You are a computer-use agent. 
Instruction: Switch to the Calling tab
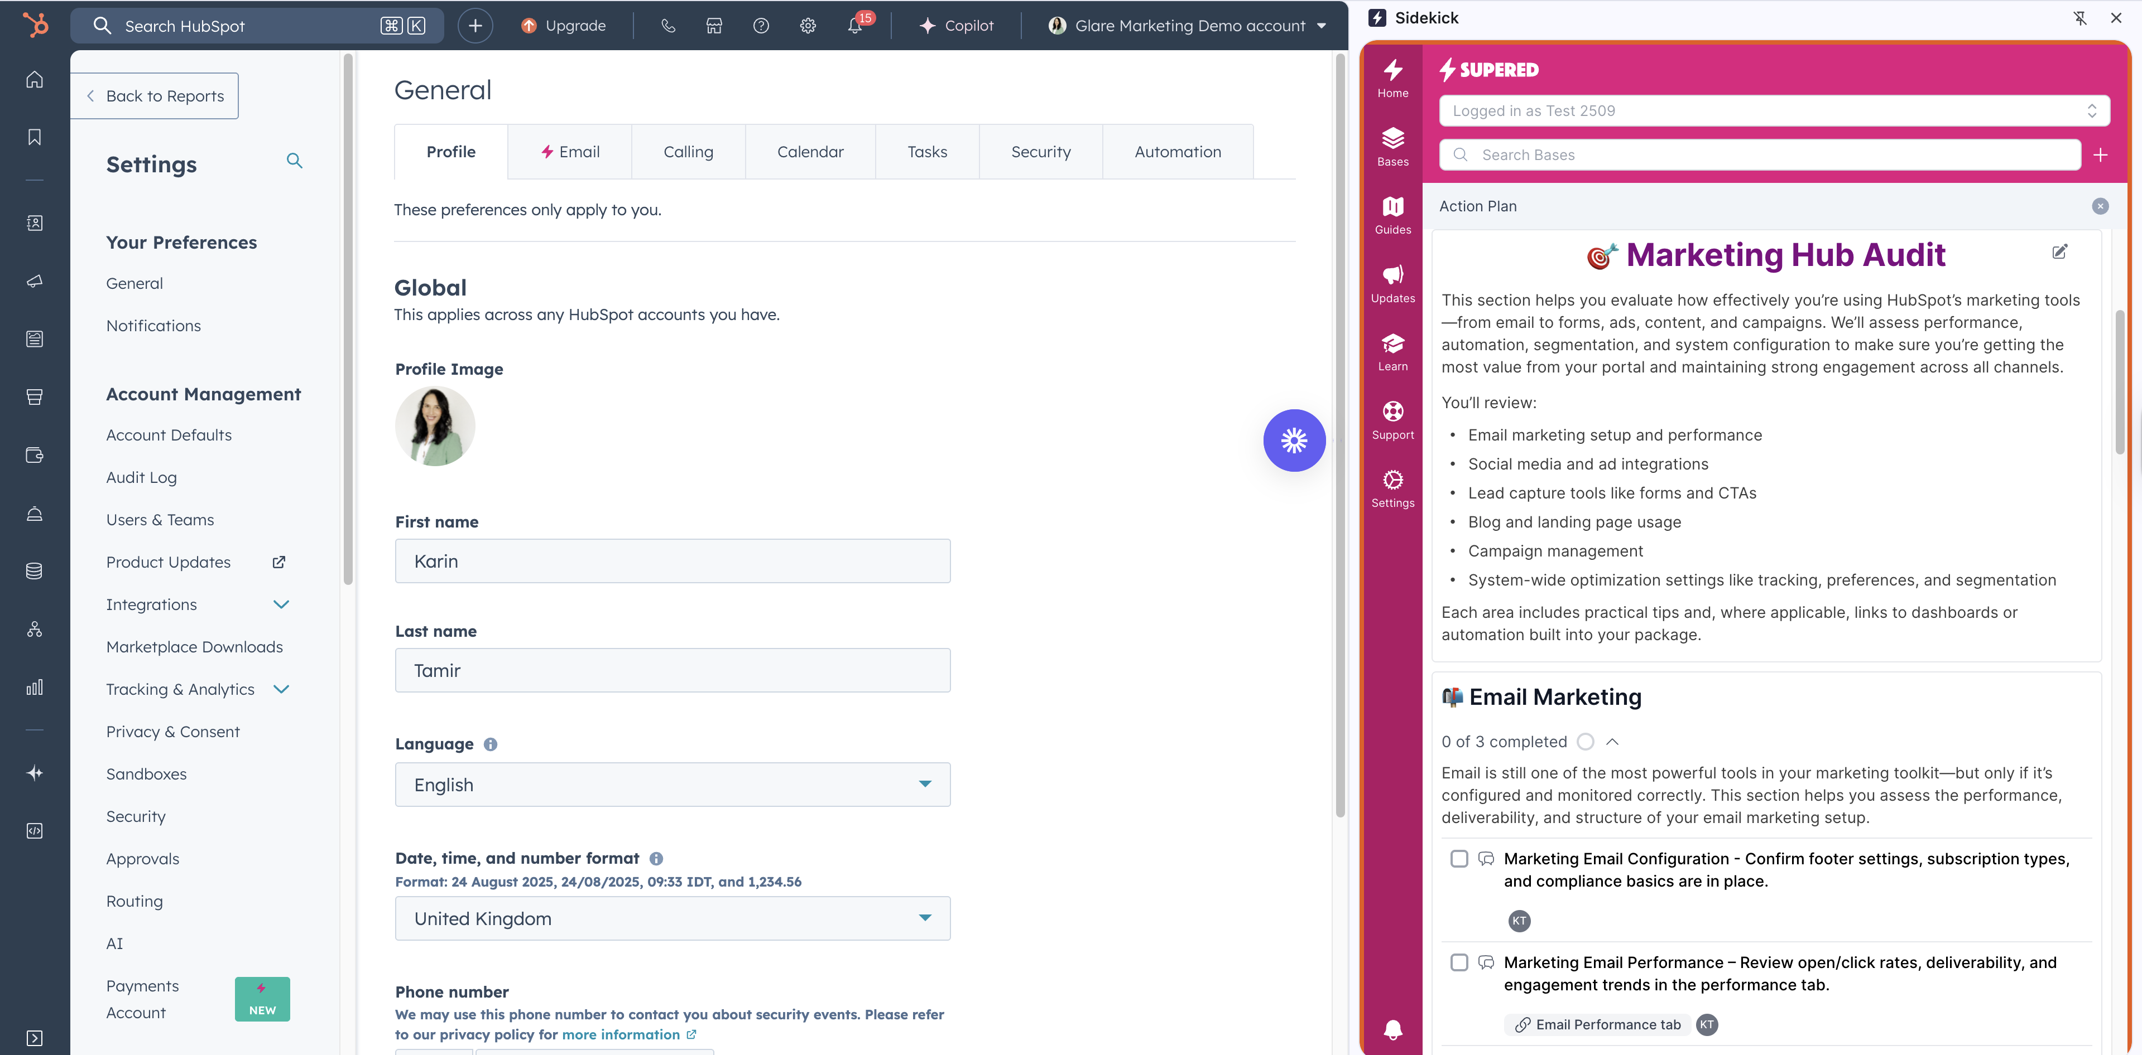(x=689, y=152)
